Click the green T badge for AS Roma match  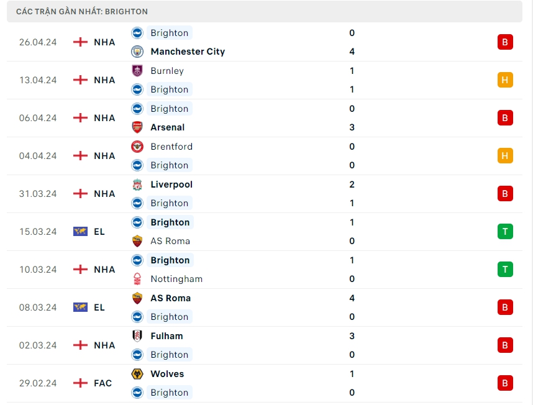pyautogui.click(x=505, y=232)
